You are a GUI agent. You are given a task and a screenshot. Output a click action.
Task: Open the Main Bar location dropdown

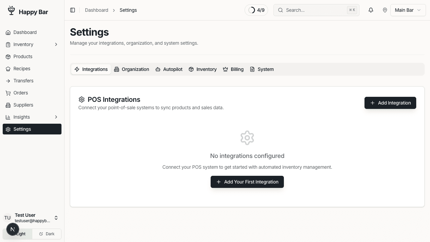[x=408, y=10]
